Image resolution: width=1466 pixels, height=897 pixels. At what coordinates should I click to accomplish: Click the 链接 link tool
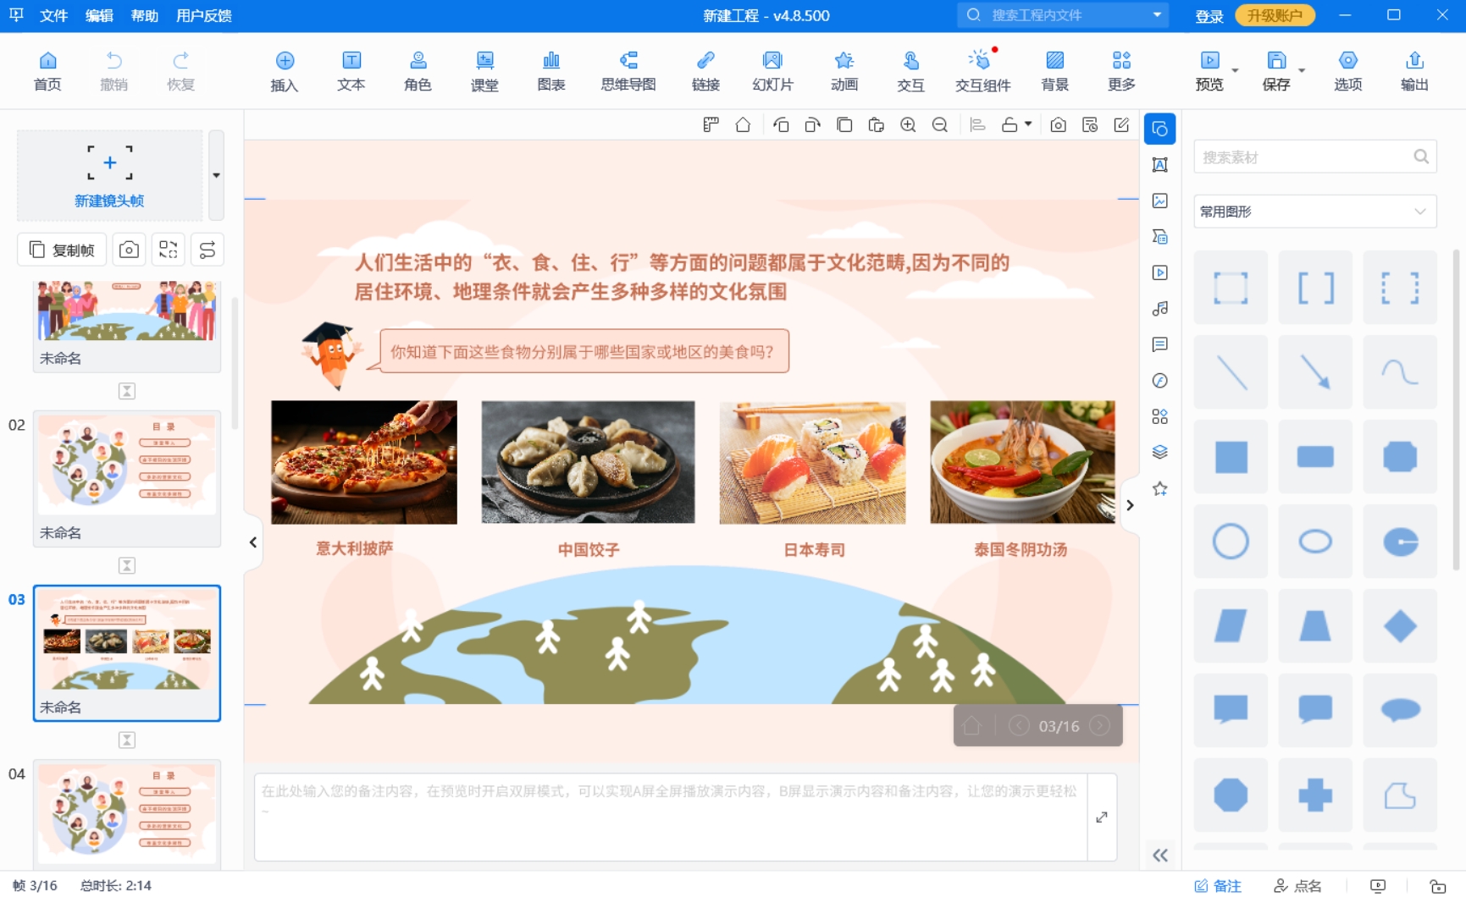click(705, 71)
